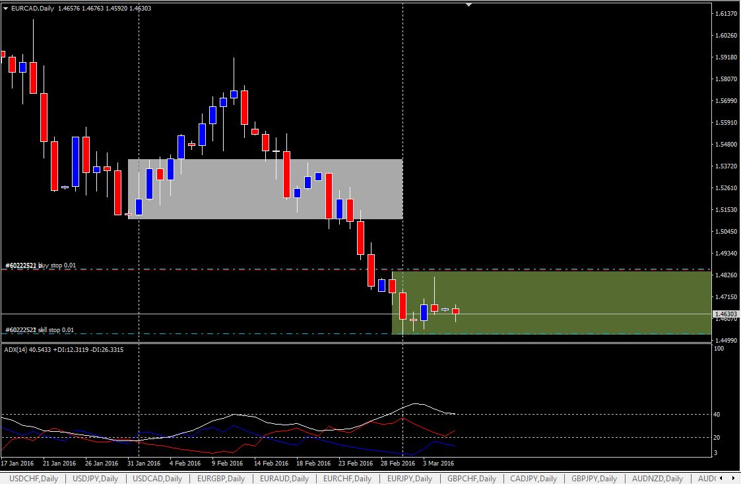This screenshot has height=484, width=741.
Task: Click the chart shift triangle marker at top
Action: point(468,5)
